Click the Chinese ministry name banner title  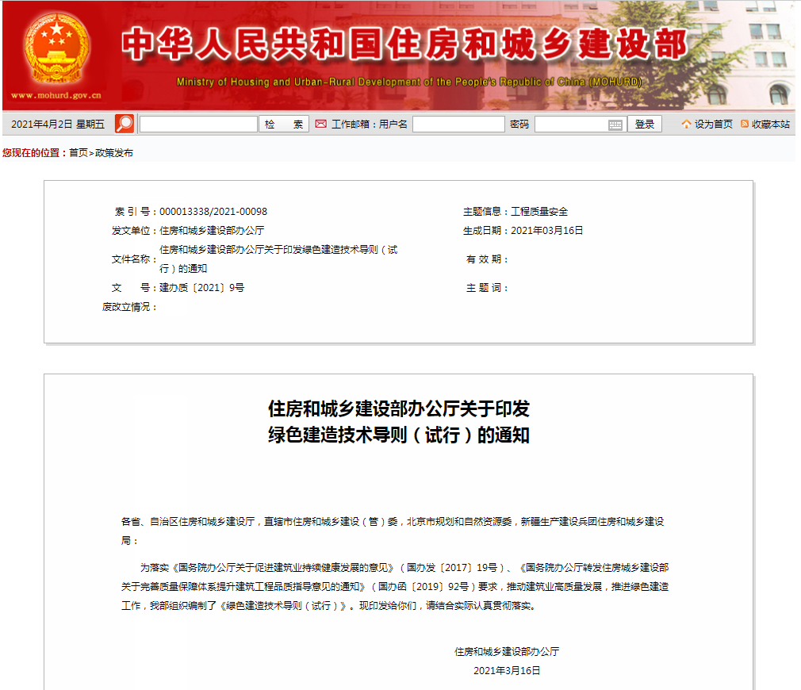pos(404,44)
